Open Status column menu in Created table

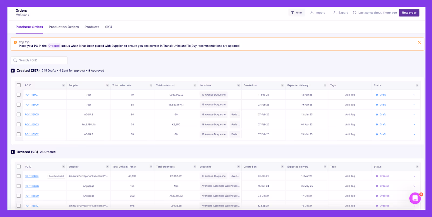pyautogui.click(x=417, y=85)
